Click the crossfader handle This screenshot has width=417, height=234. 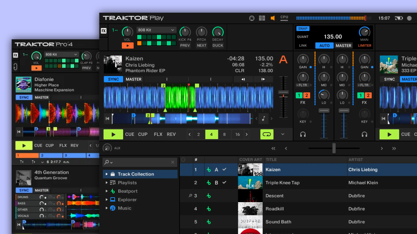(334, 148)
